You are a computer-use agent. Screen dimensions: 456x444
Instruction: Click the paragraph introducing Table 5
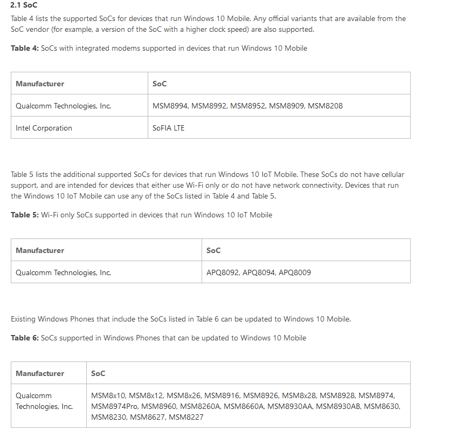tap(208, 185)
